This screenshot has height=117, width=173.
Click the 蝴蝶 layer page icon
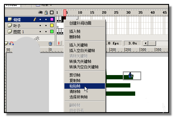coord(10,19)
